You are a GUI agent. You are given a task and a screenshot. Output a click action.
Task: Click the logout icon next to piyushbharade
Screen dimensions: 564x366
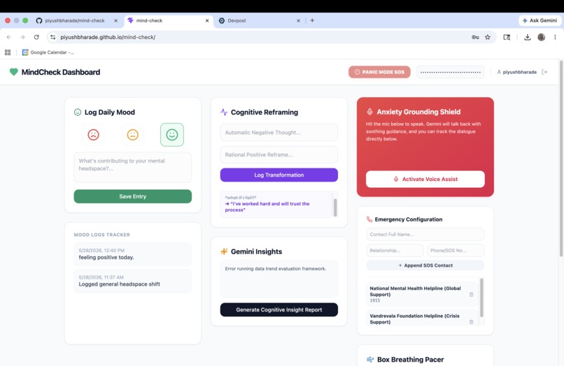(x=544, y=72)
